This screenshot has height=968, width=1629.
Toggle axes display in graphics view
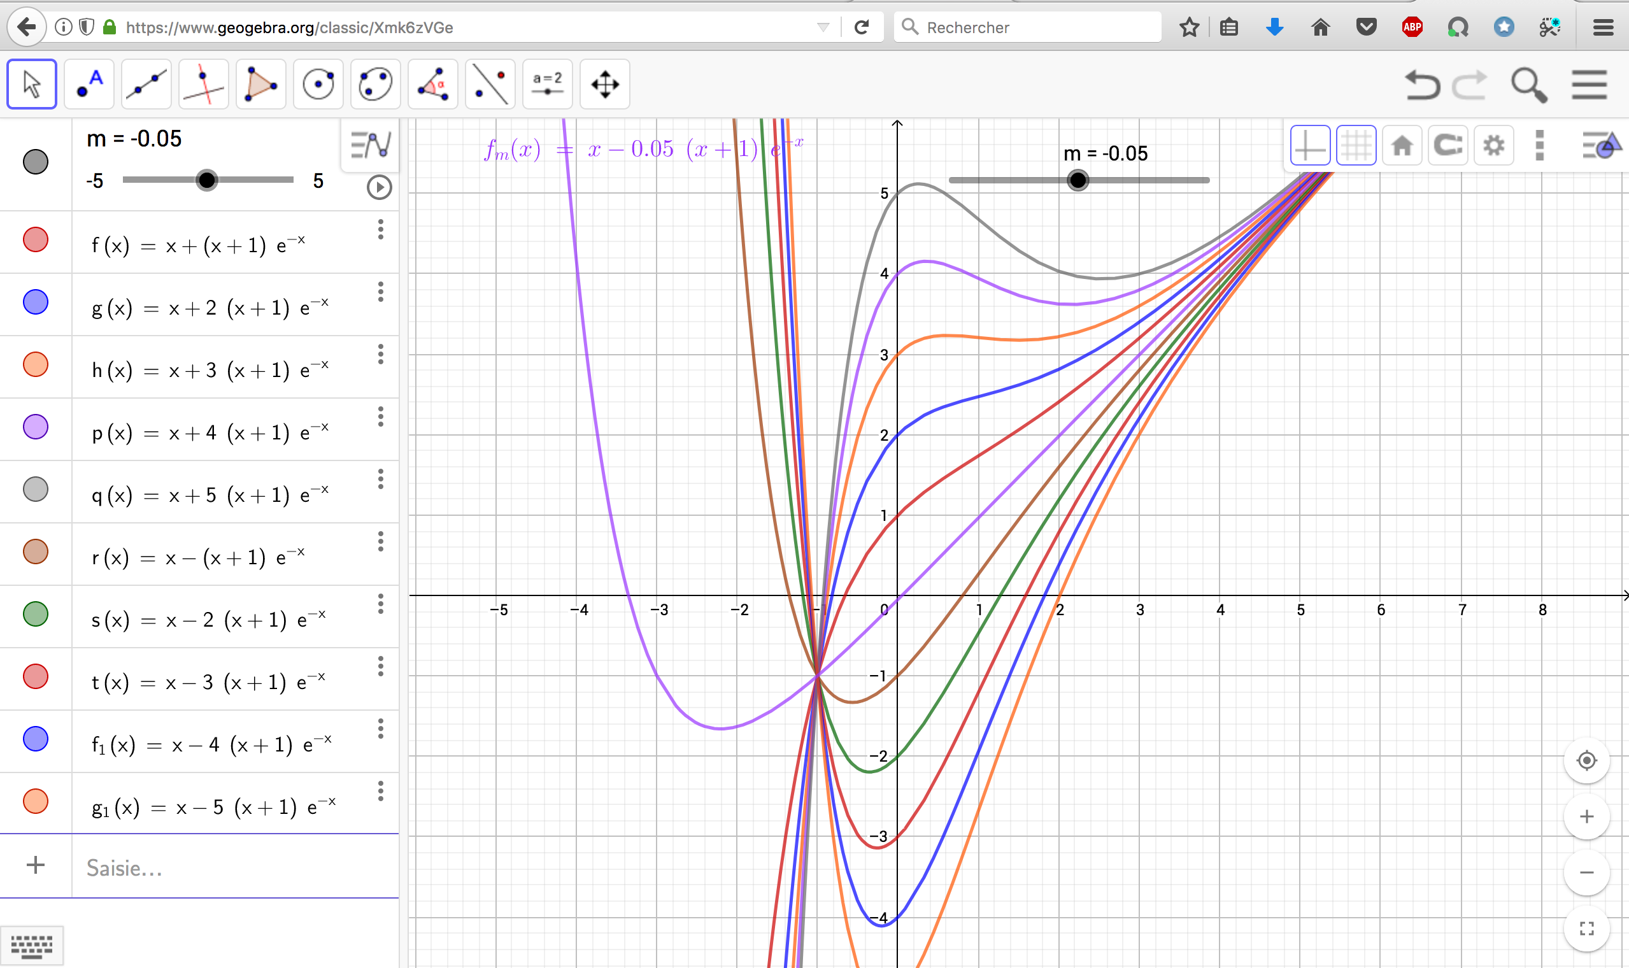[x=1309, y=145]
